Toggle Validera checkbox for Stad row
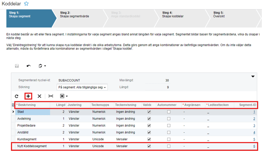This screenshot has width=262, height=151. click(x=149, y=112)
